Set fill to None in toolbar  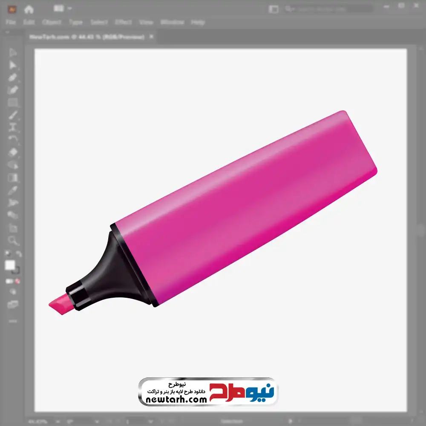tap(18, 282)
